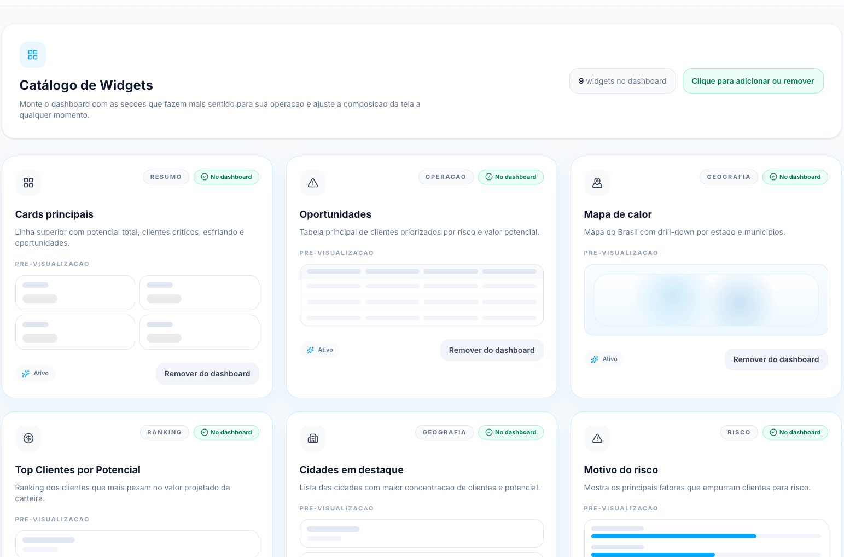Click the 'Motivo do risco' title

(621, 470)
